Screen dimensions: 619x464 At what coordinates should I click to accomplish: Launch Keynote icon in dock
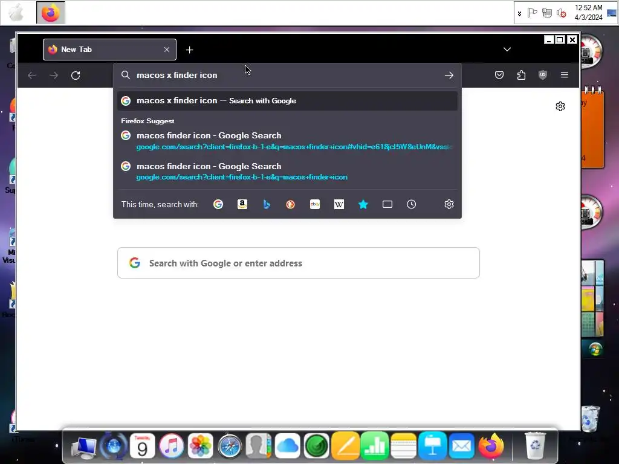tap(433, 446)
